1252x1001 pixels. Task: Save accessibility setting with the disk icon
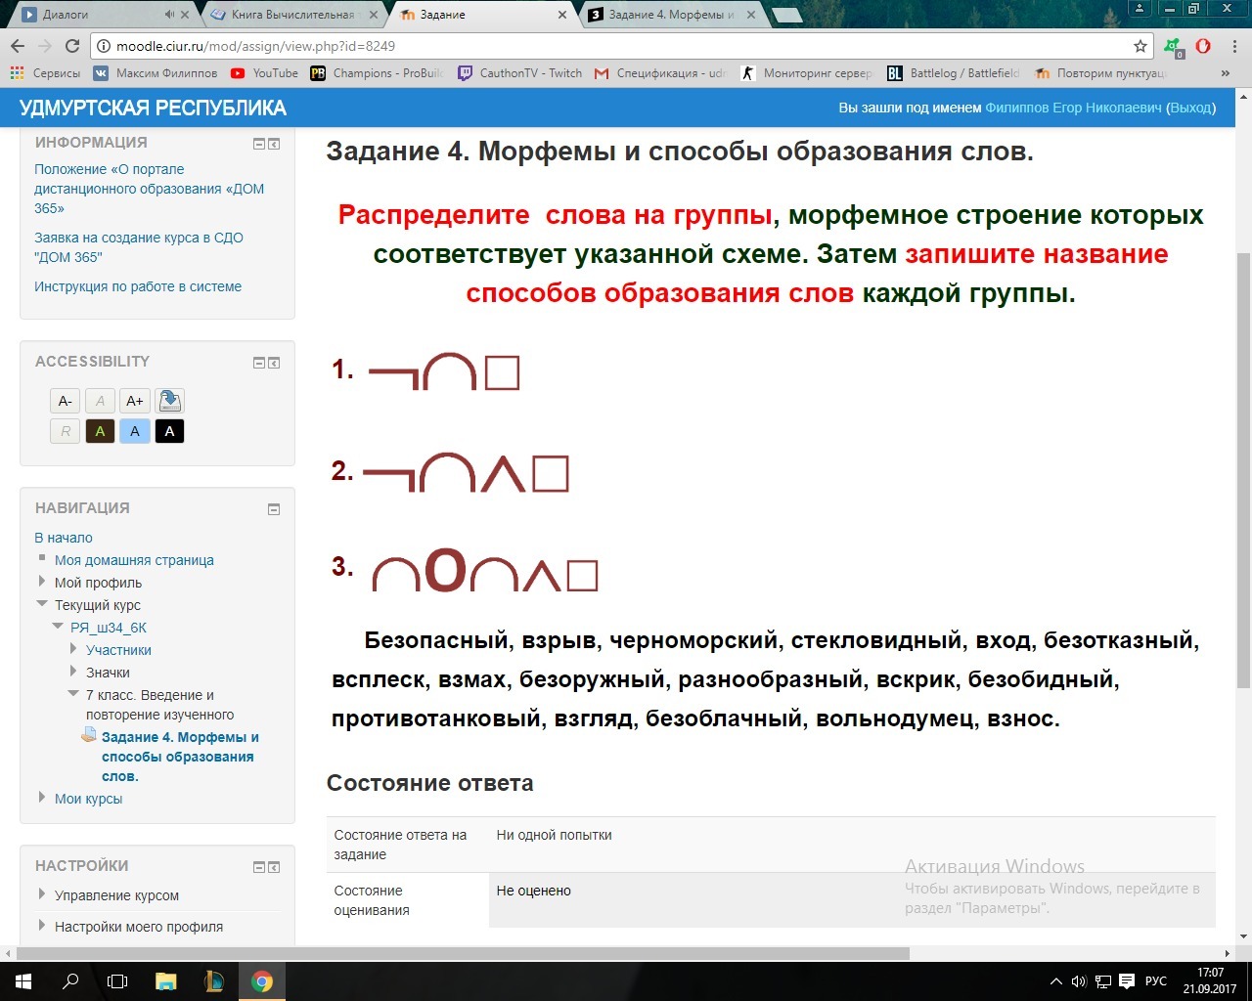point(169,401)
